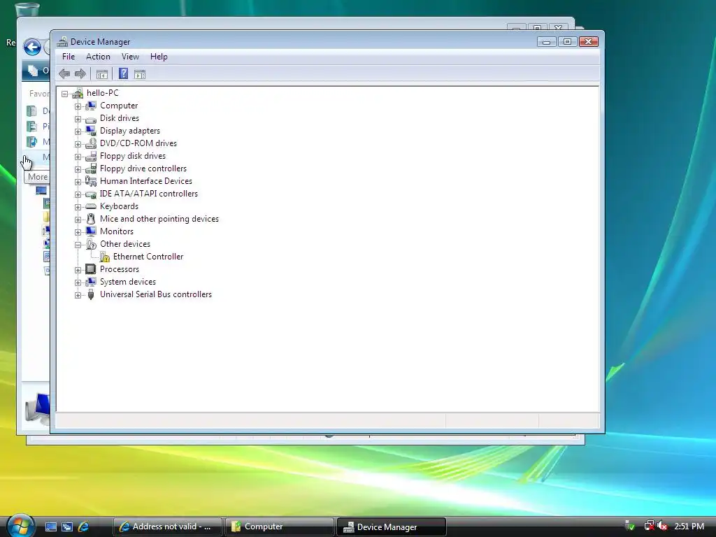Expand the Display adapters category
The height and width of the screenshot is (537, 716).
pos(78,131)
